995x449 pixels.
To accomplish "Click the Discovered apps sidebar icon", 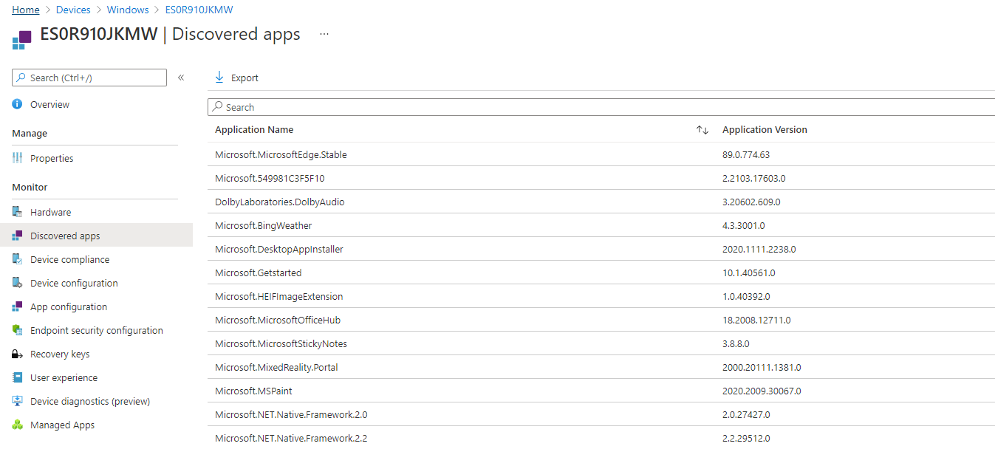I will click(18, 236).
